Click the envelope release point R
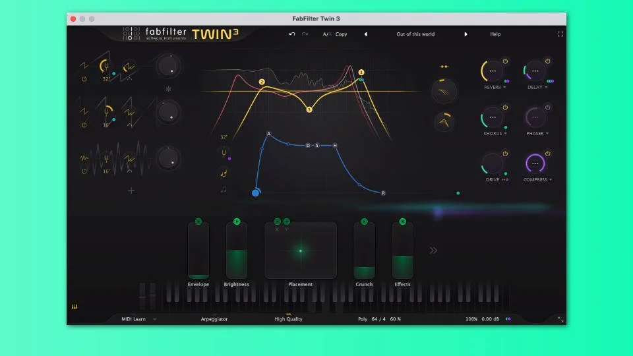 (x=383, y=193)
